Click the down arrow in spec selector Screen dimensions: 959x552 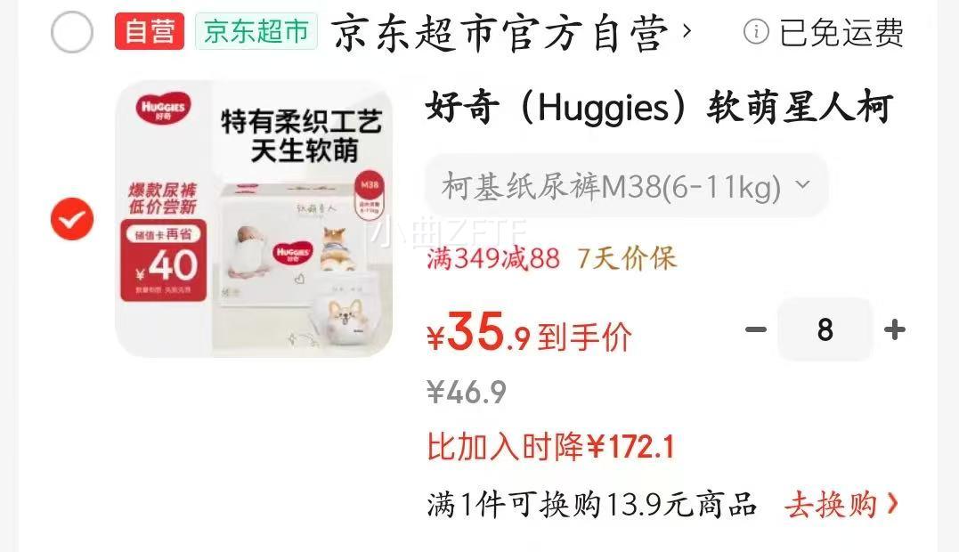point(803,184)
